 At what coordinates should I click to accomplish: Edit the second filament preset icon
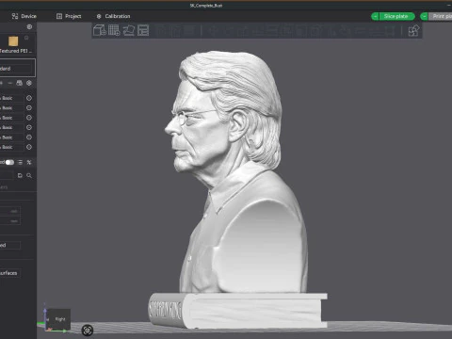[29, 107]
